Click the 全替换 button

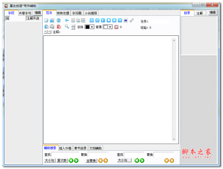[91, 161]
